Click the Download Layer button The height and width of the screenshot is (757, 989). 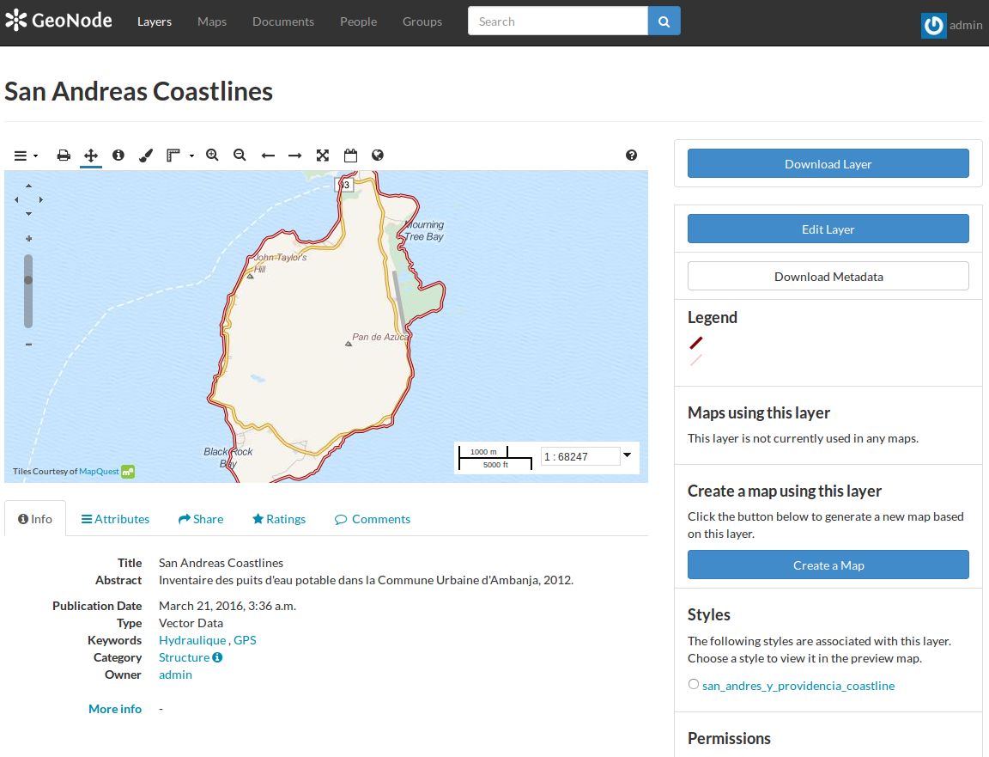pyautogui.click(x=828, y=163)
